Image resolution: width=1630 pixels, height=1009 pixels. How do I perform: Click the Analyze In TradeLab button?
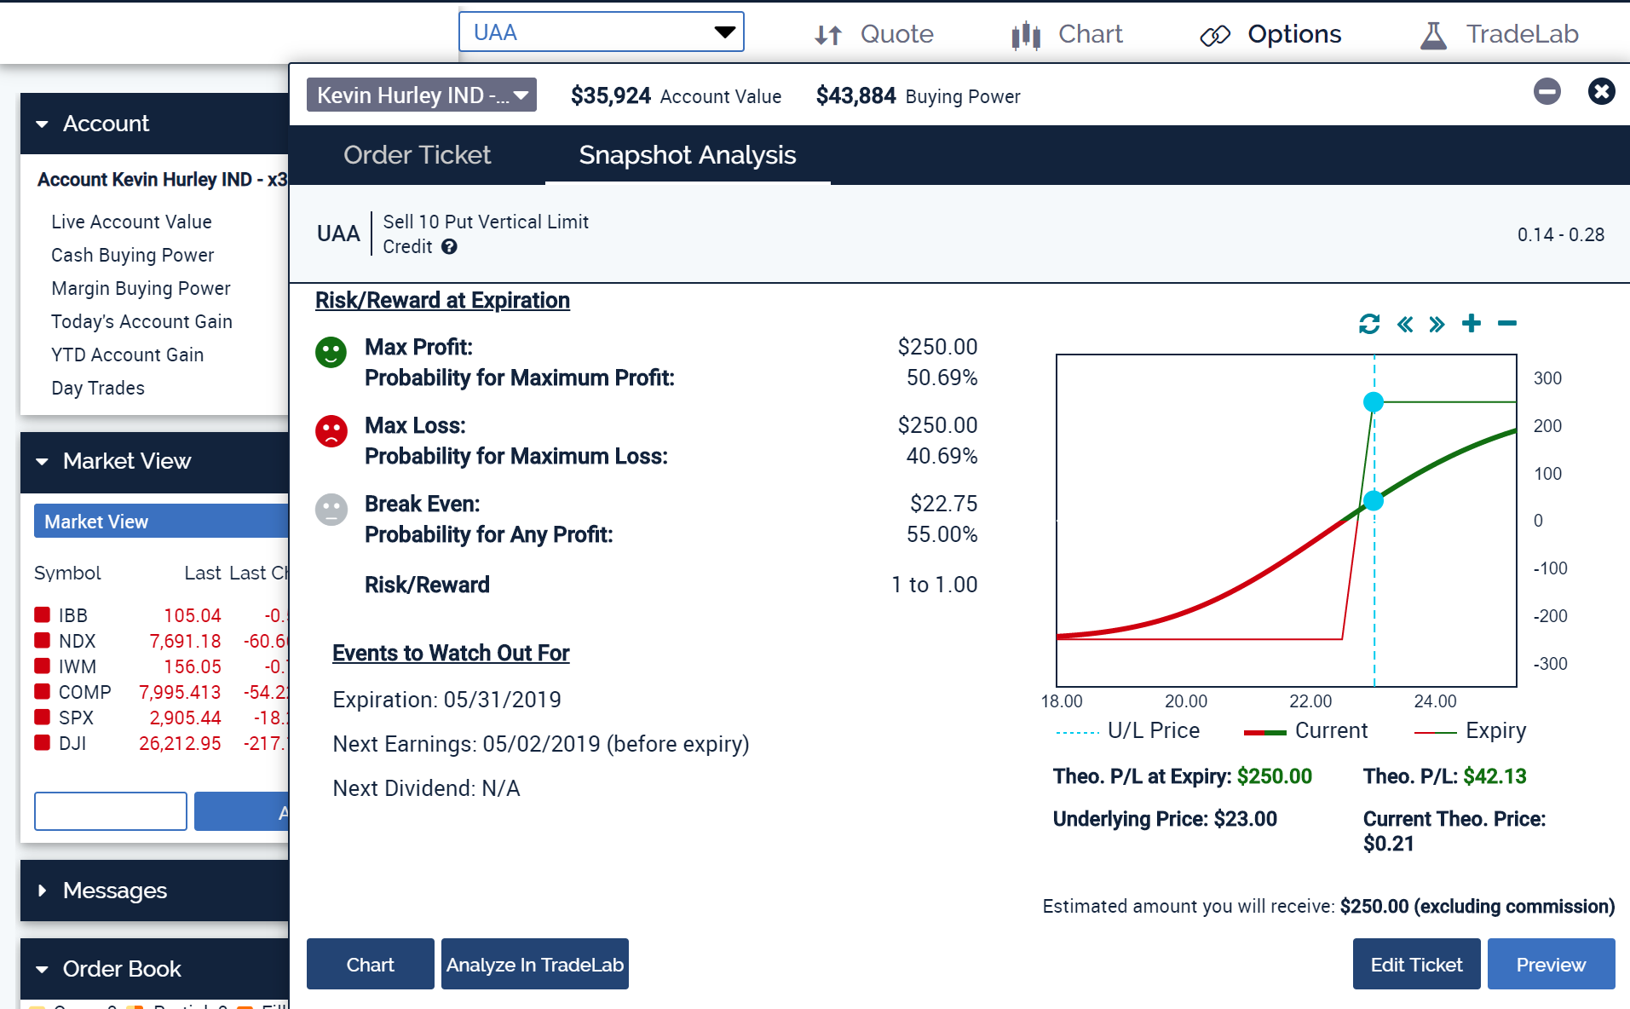tap(534, 965)
